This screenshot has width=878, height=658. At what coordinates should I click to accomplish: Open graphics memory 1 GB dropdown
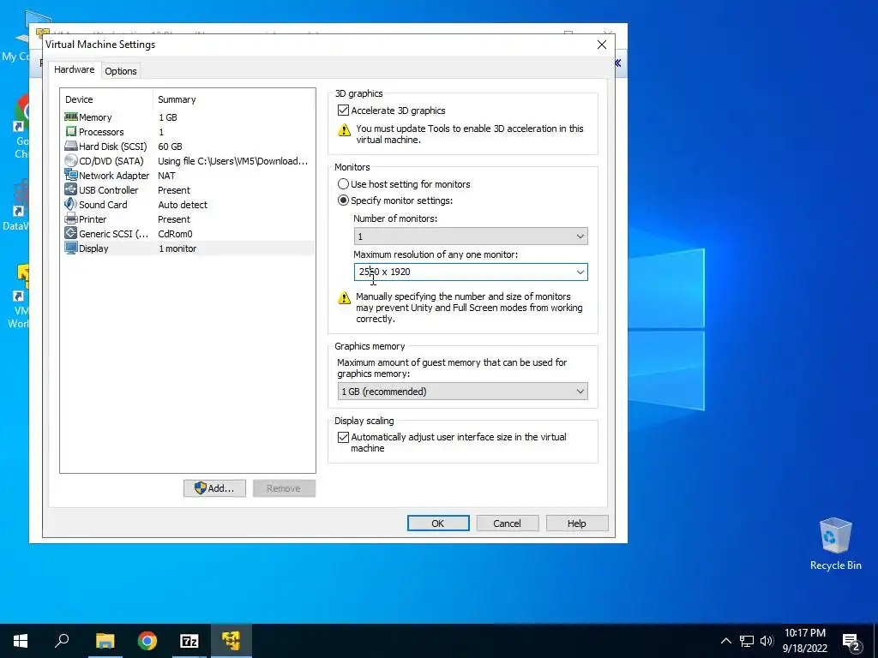pyautogui.click(x=462, y=391)
